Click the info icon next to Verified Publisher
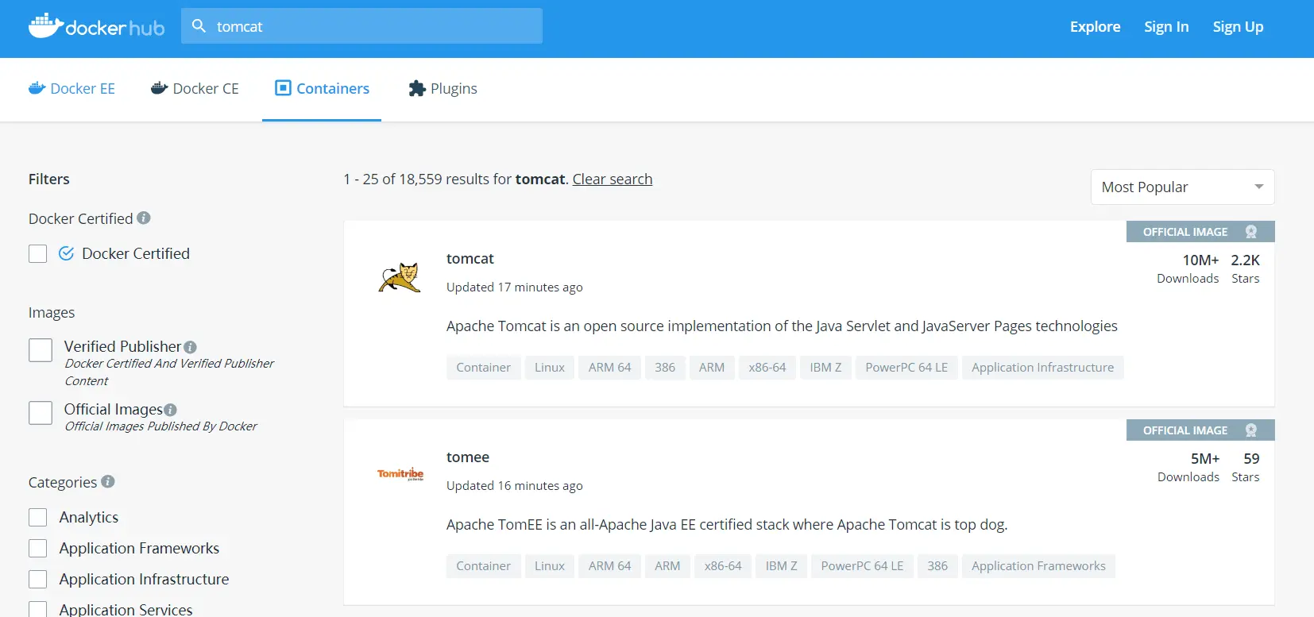The width and height of the screenshot is (1314, 617). (190, 347)
